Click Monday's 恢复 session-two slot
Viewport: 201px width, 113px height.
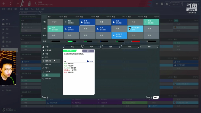55,29
